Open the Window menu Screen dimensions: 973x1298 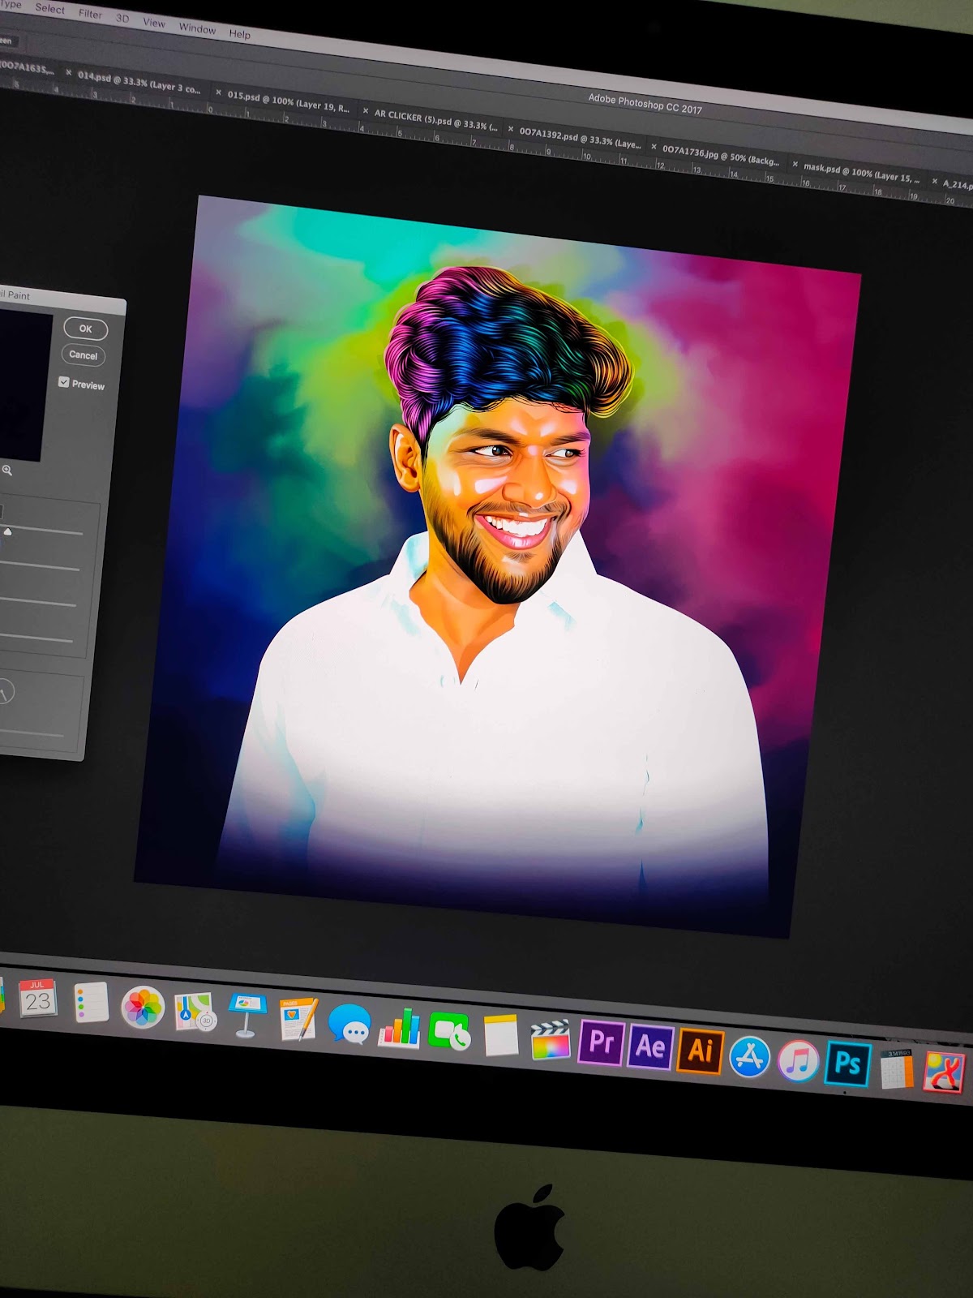(x=197, y=28)
